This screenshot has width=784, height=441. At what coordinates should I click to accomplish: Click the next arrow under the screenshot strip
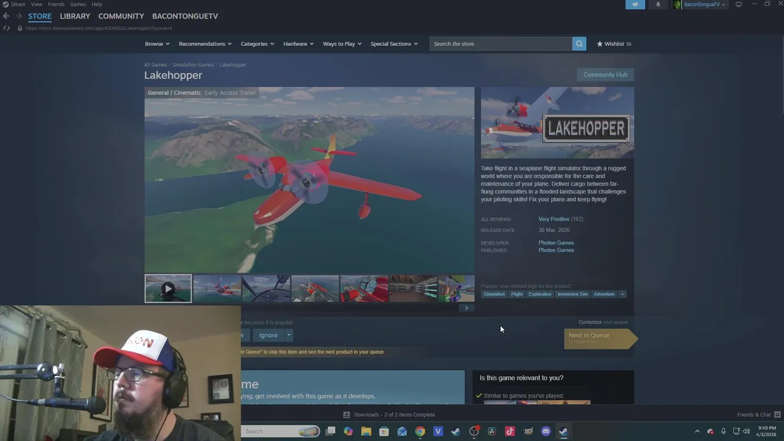click(x=466, y=307)
